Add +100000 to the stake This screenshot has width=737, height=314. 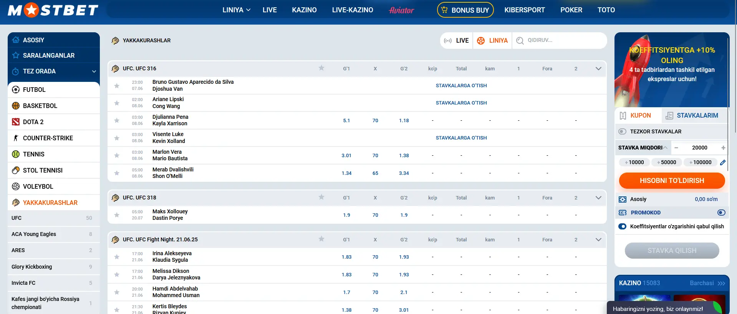click(x=701, y=162)
